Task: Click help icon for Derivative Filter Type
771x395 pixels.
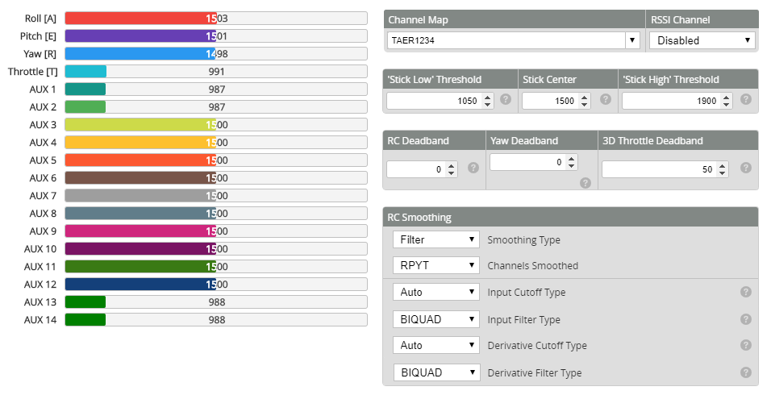Action: click(745, 372)
